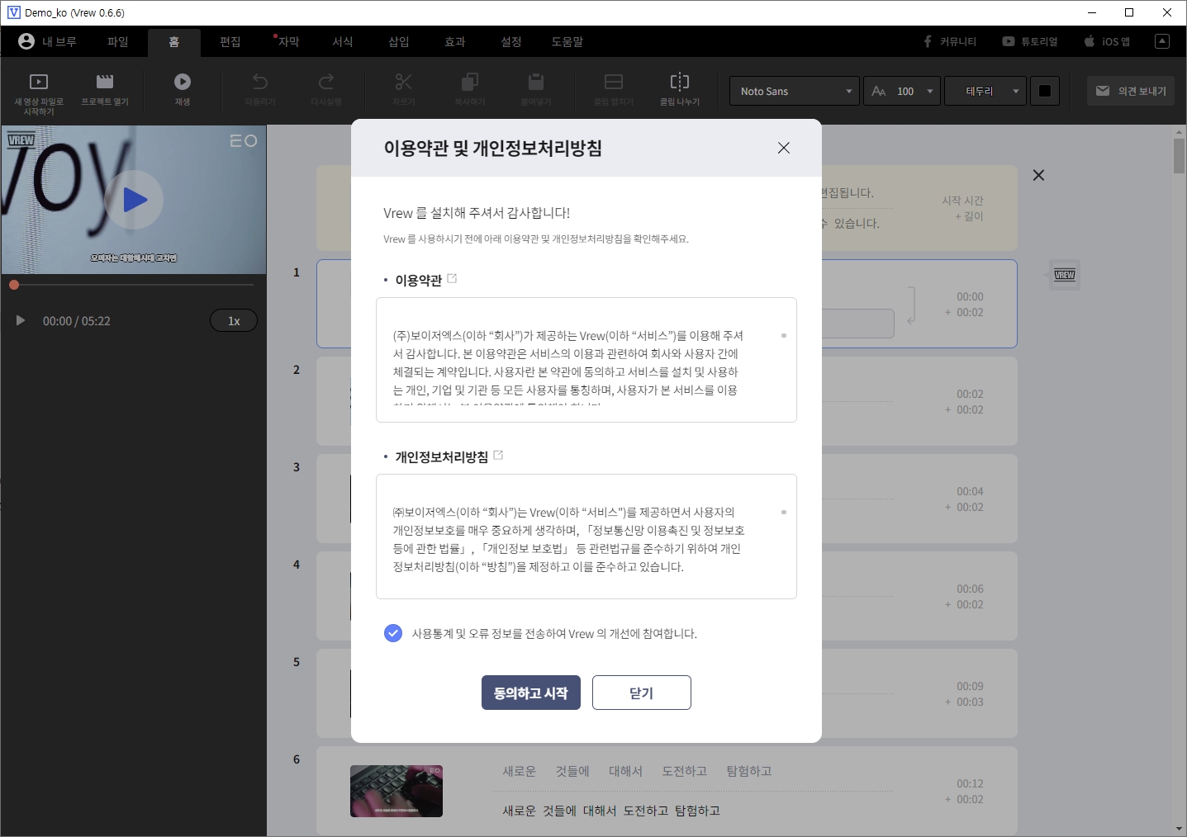Image resolution: width=1187 pixels, height=837 pixels.
Task: Click the 재생 toolbar play icon
Action: click(x=183, y=82)
